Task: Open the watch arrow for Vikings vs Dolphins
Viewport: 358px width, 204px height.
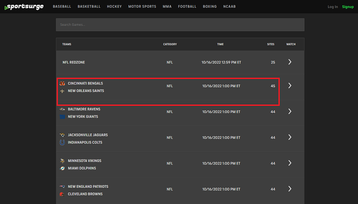Action: click(x=290, y=163)
